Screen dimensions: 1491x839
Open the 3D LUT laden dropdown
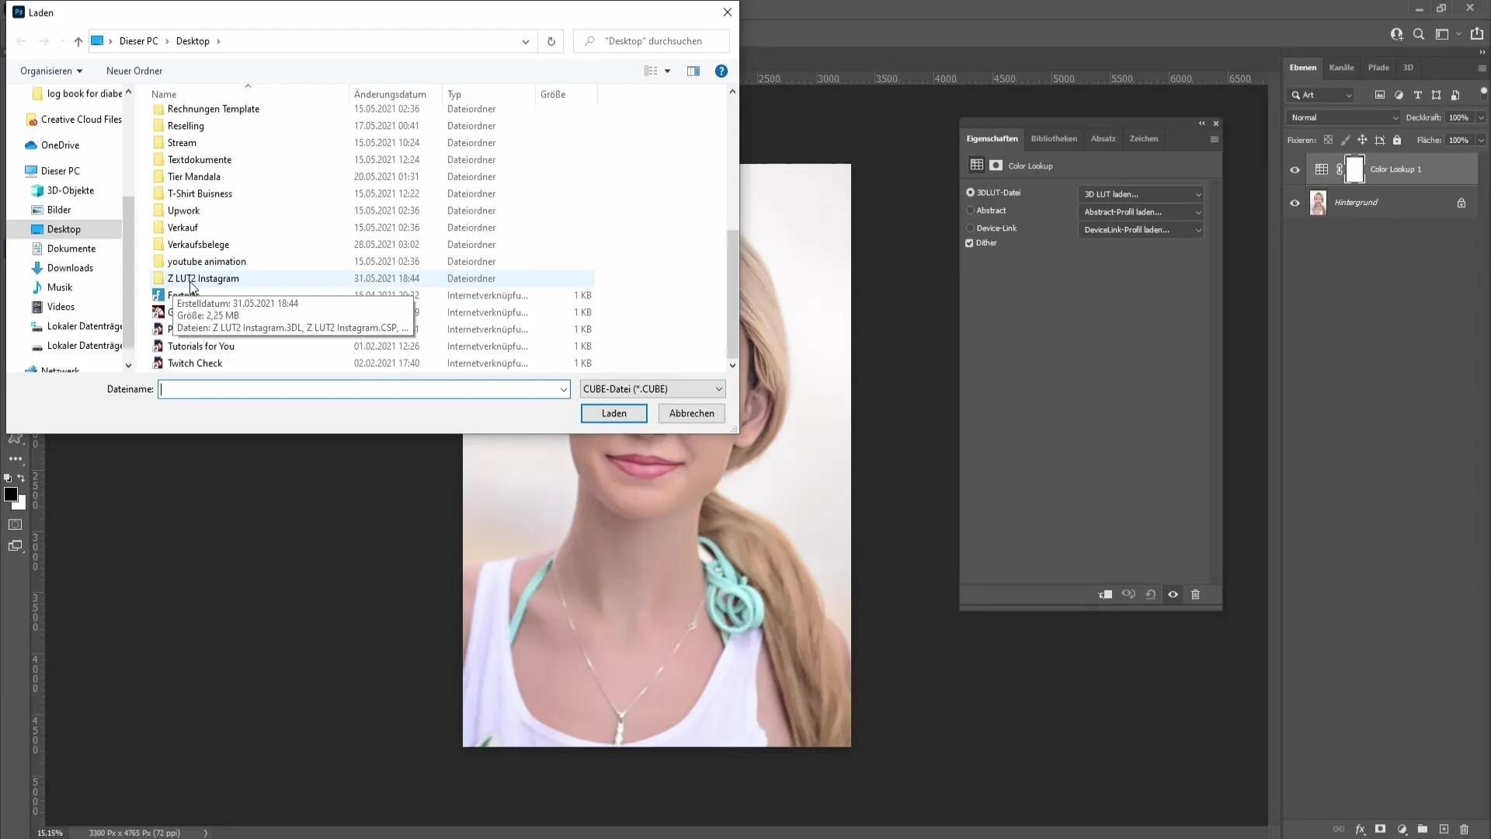coord(1140,193)
